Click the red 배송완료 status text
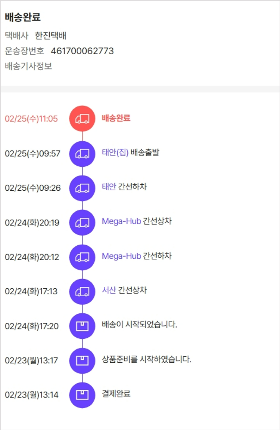Image resolution: width=280 pixels, height=430 pixels. 116,118
